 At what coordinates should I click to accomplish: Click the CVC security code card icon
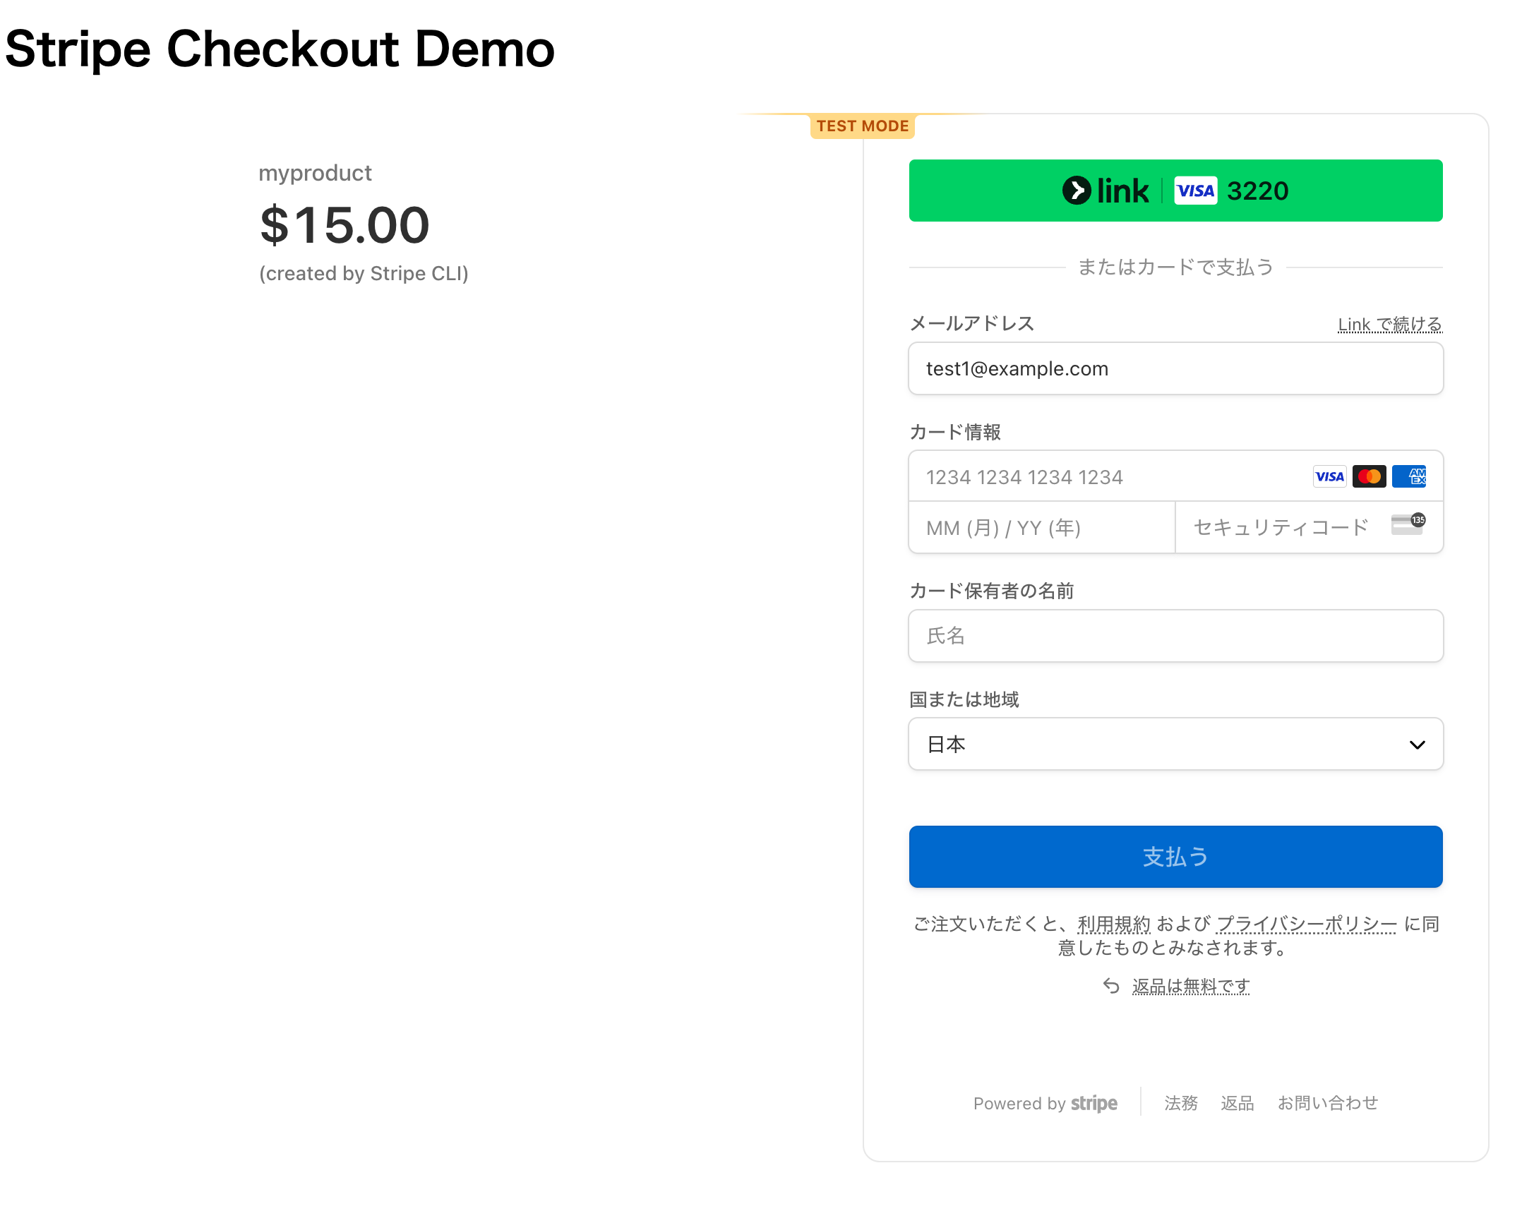(1408, 524)
